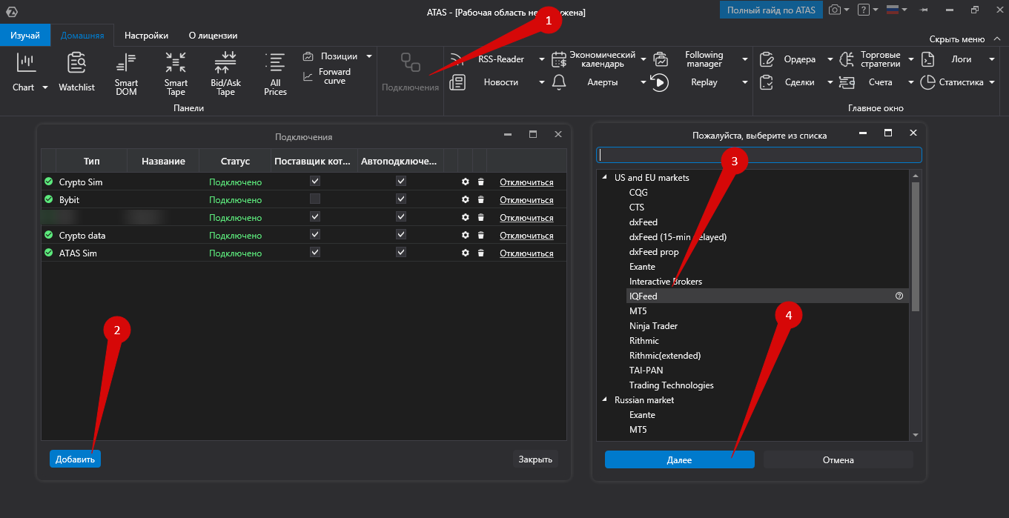Open the Smart Tape panel

176,74
